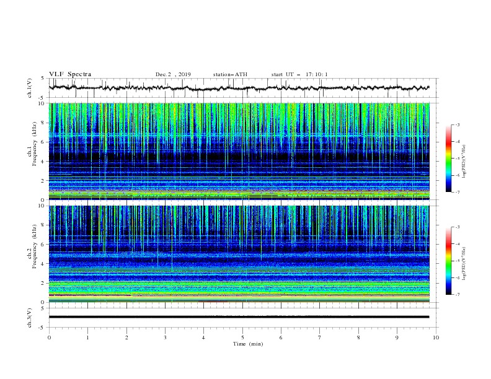Click the "4" kHz tick on ch.2 axis
This screenshot has height=379, width=491.
point(43,264)
